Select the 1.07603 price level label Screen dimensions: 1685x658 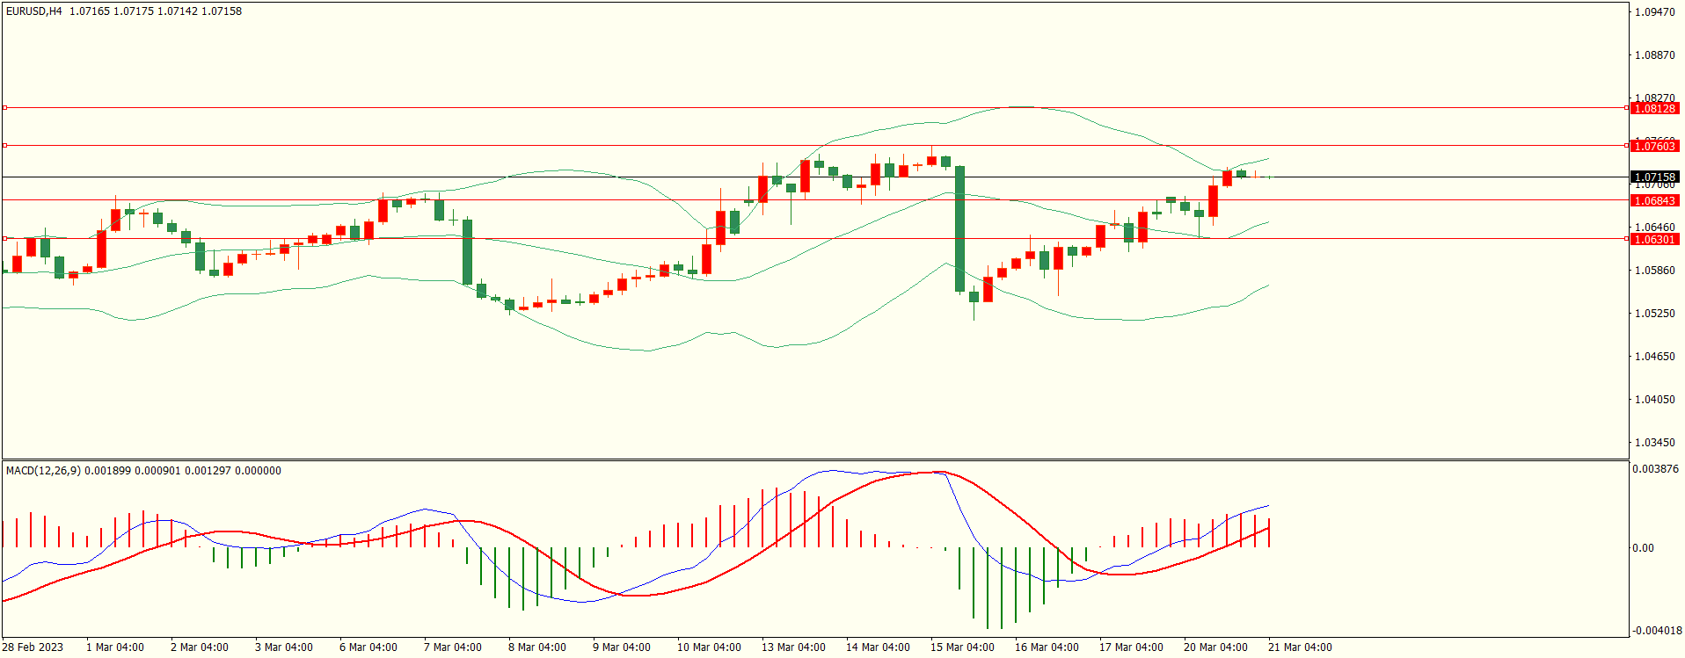1655,146
